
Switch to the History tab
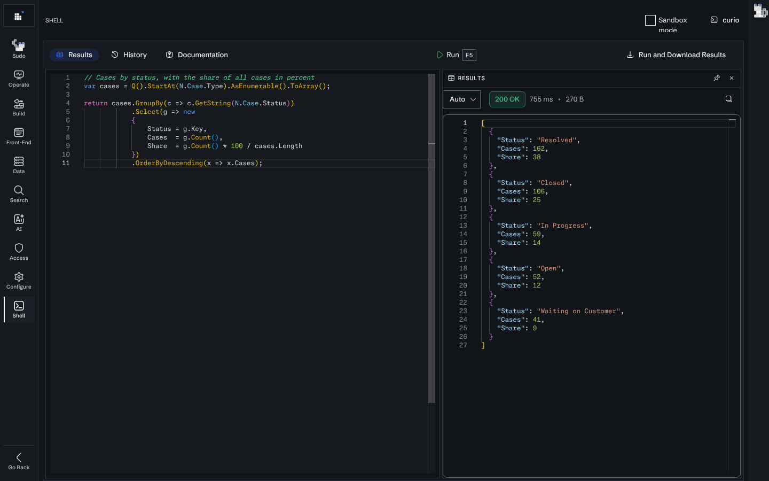pos(129,55)
